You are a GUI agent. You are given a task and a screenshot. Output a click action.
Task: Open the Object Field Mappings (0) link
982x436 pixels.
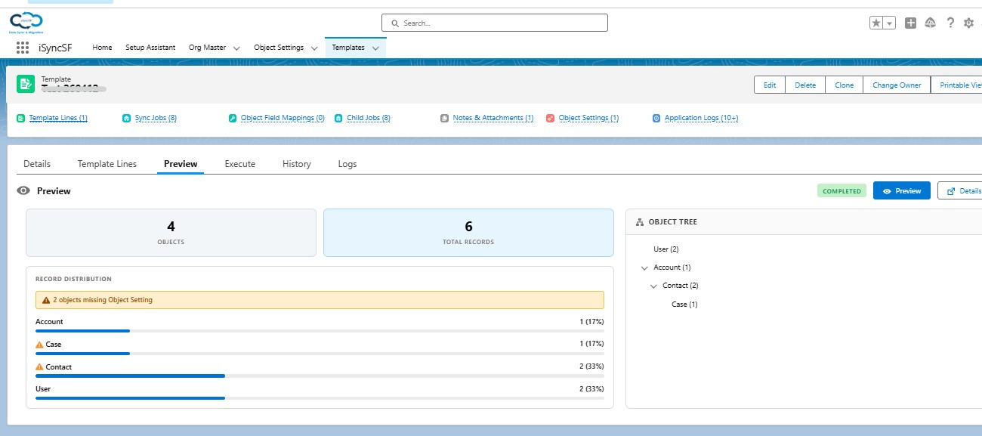point(283,118)
